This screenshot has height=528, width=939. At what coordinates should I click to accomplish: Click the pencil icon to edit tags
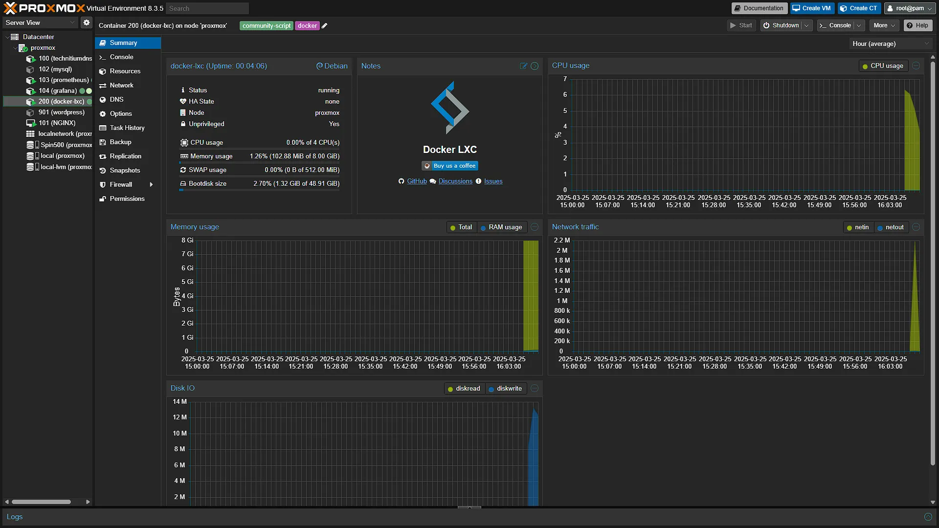coord(324,26)
